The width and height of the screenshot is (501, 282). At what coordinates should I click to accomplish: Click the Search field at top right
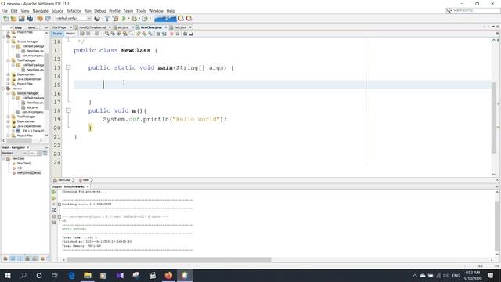472,10
